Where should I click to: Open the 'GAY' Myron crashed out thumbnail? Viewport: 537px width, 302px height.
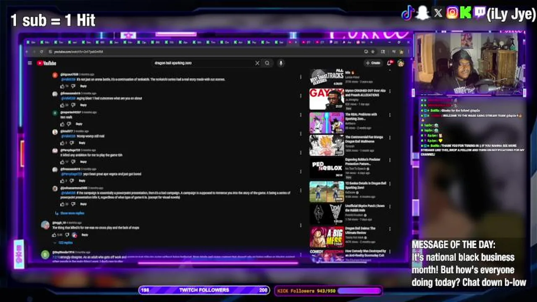click(x=326, y=99)
